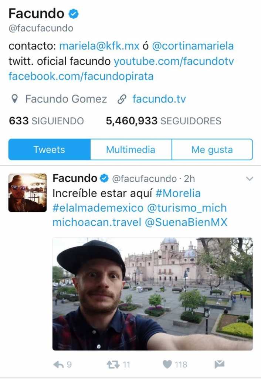
Task: Open the Morelia cathedral selfie photo
Action: point(153,294)
